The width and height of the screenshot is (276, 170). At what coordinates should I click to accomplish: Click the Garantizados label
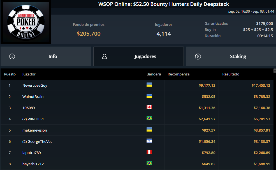(x=216, y=24)
